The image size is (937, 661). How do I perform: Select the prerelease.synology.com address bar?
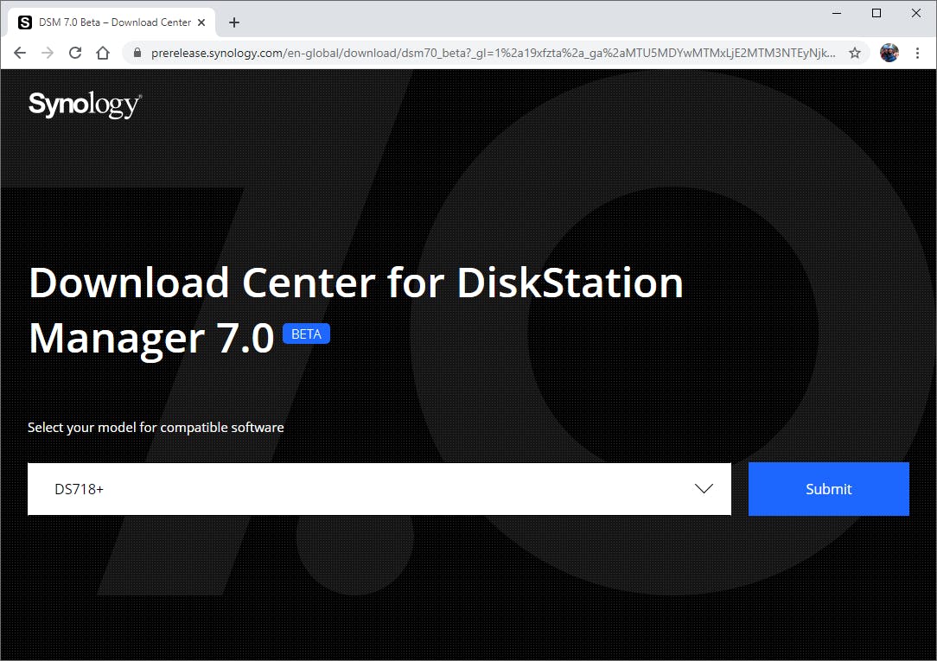[x=493, y=53]
